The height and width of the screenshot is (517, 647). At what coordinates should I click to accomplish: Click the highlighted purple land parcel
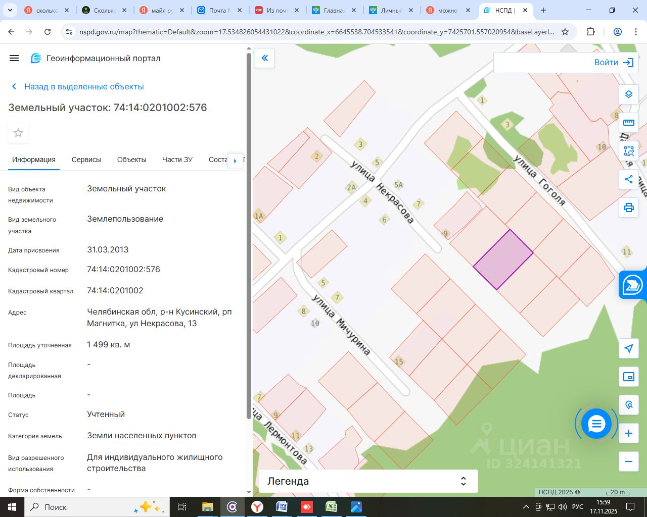click(503, 260)
